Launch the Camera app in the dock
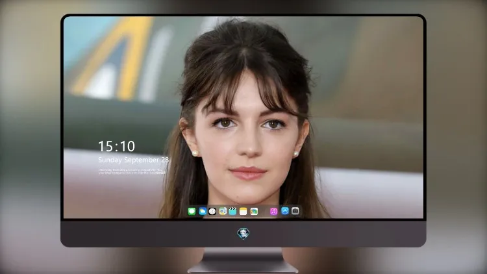The image size is (487, 274). coord(295,211)
